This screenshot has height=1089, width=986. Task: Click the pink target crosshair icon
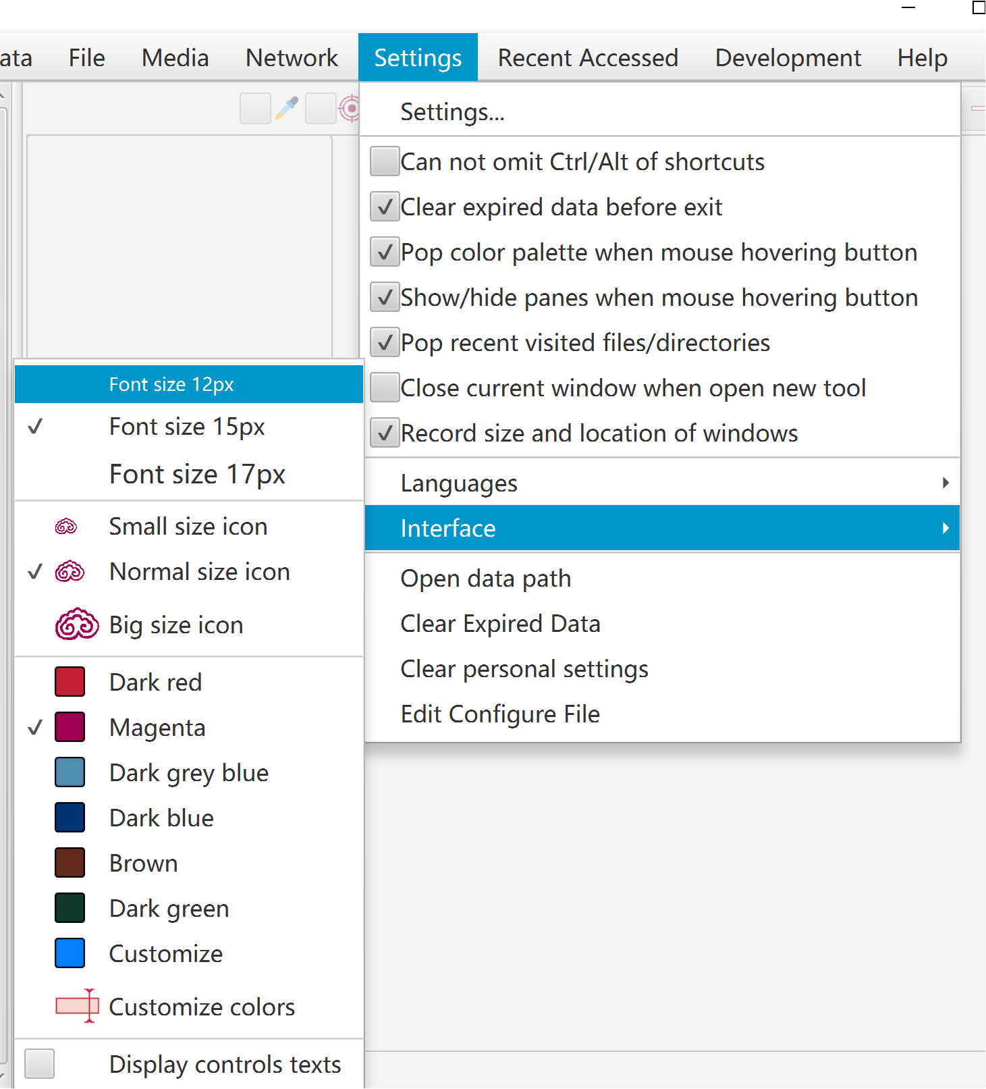click(x=350, y=108)
